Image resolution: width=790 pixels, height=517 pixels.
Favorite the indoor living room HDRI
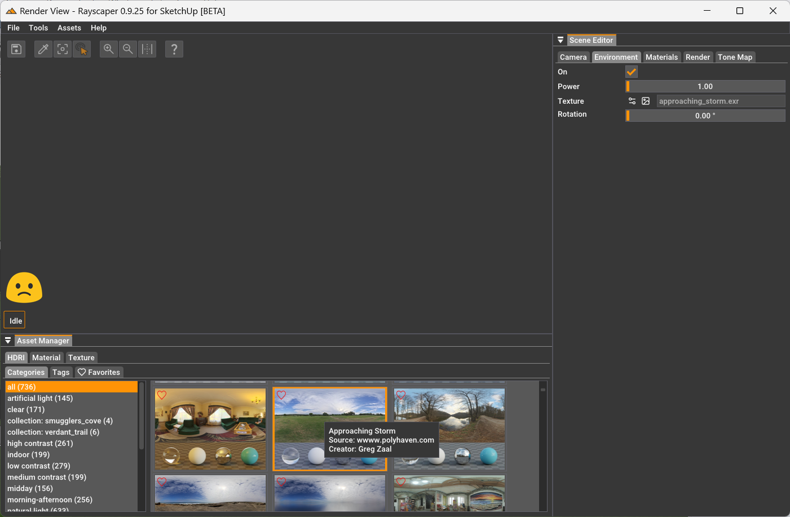pyautogui.click(x=162, y=395)
